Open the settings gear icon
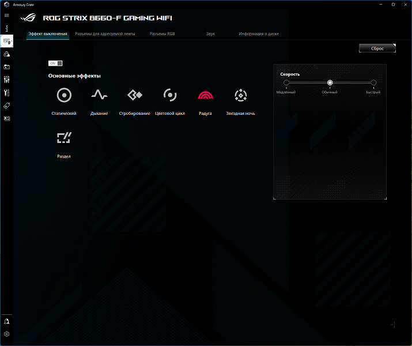The image size is (412, 346). tap(6, 334)
